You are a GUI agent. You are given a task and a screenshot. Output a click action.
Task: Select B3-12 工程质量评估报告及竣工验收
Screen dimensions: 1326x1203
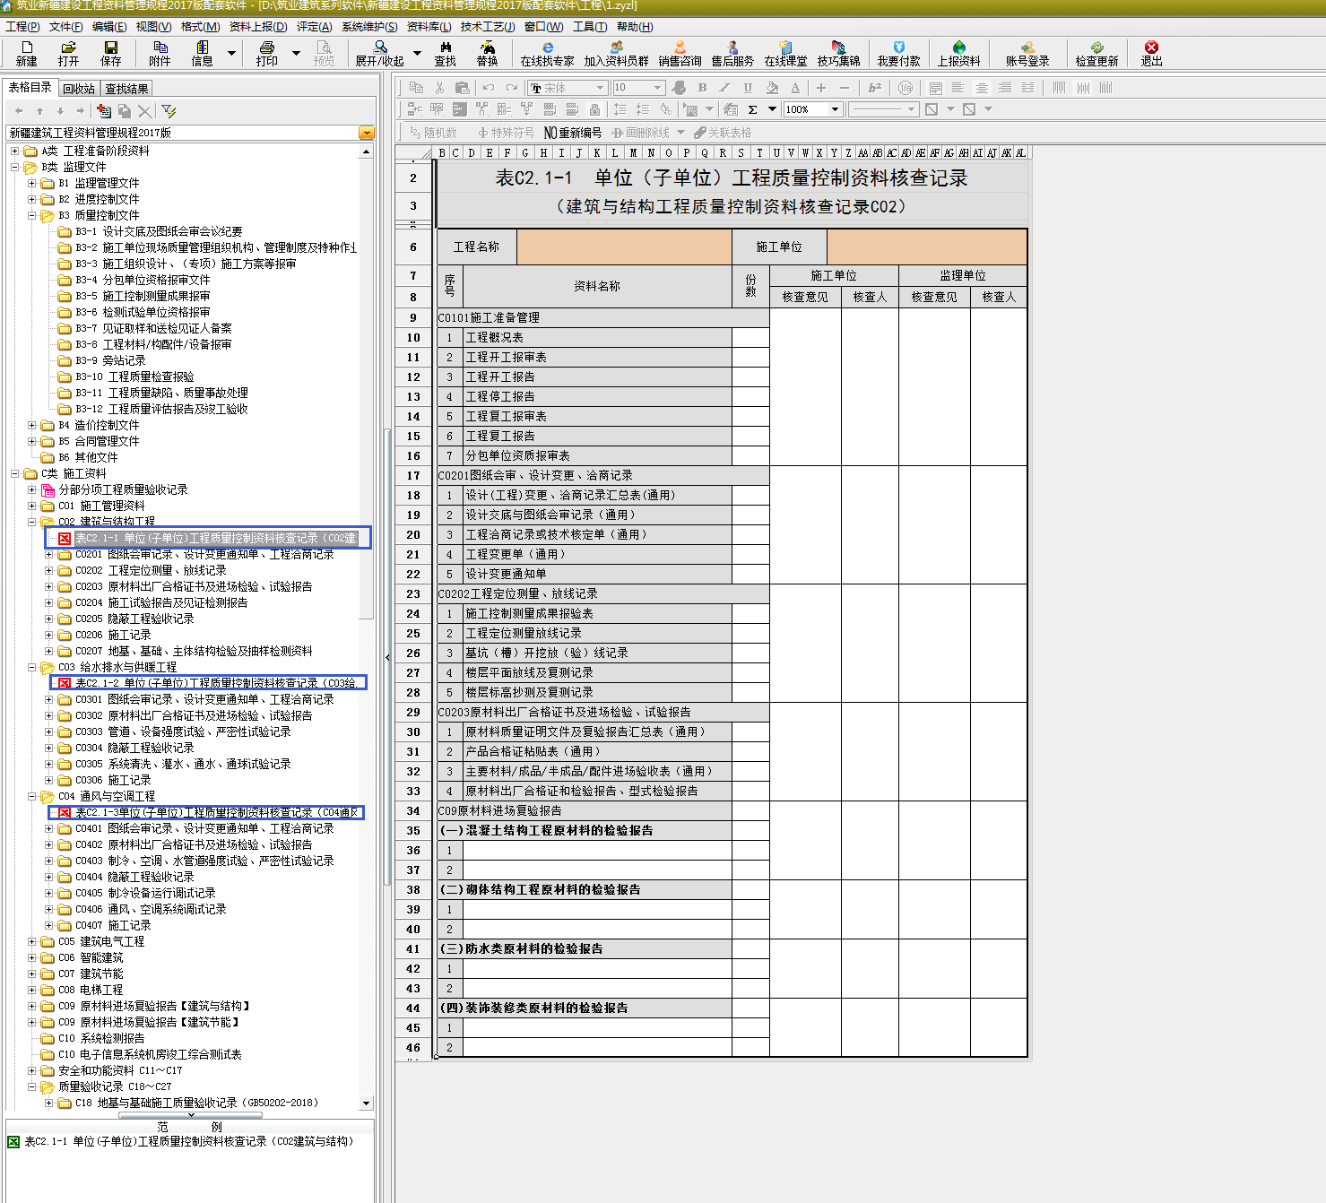pos(161,409)
